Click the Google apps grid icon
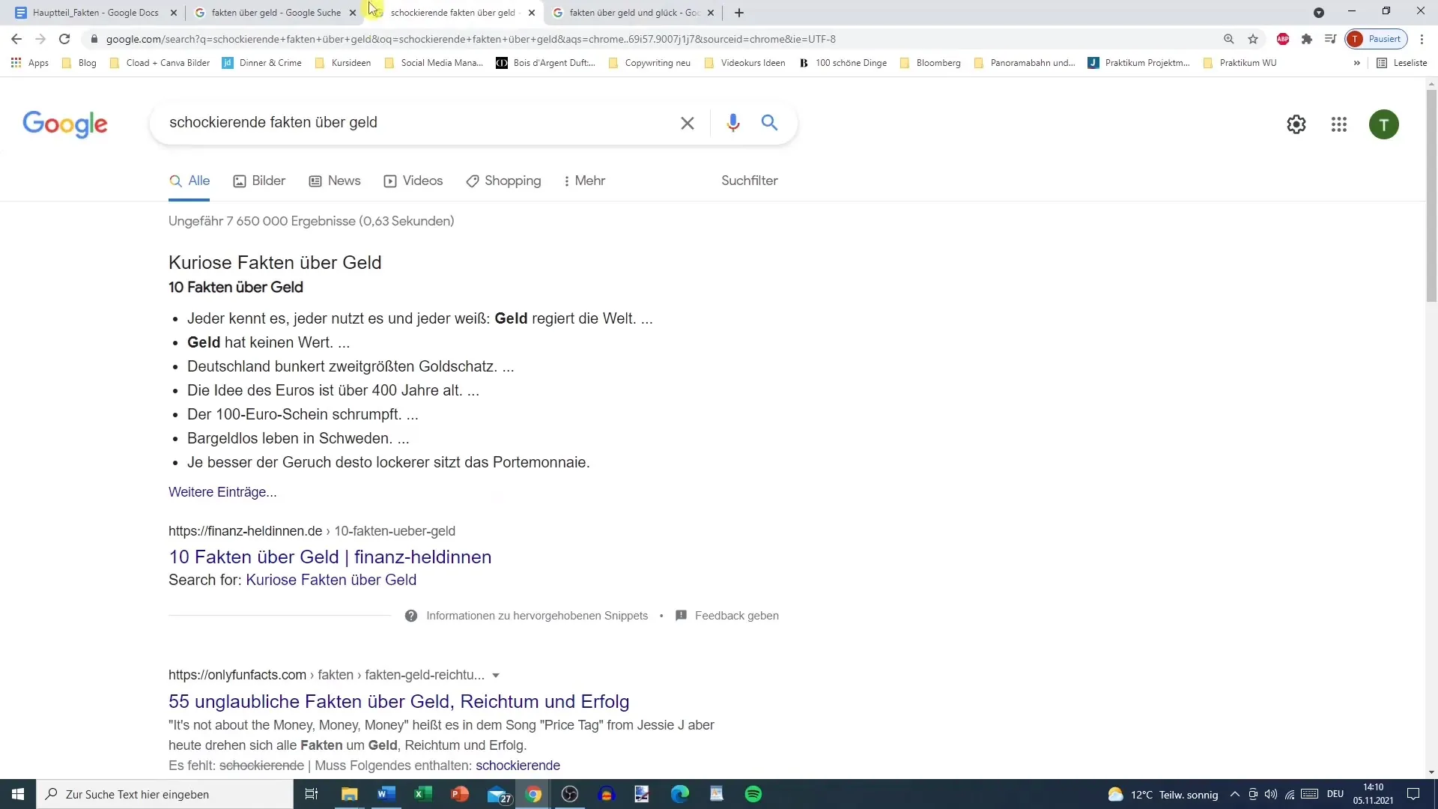Viewport: 1438px width, 809px height. [1339, 124]
